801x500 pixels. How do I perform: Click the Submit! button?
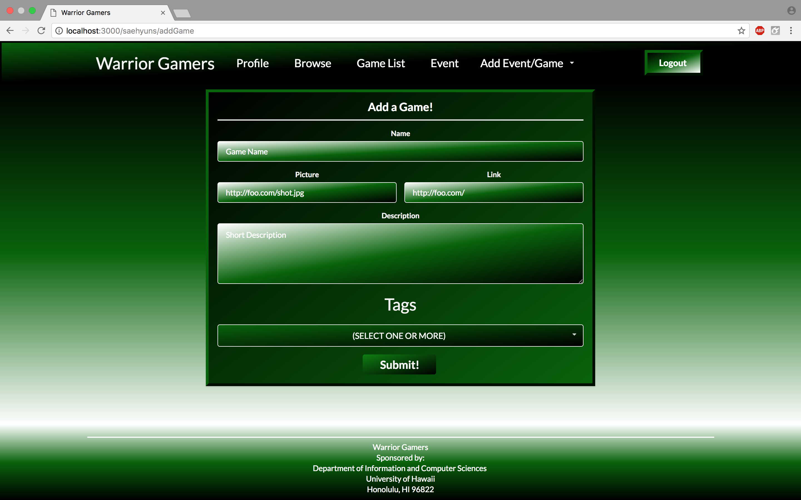tap(399, 365)
